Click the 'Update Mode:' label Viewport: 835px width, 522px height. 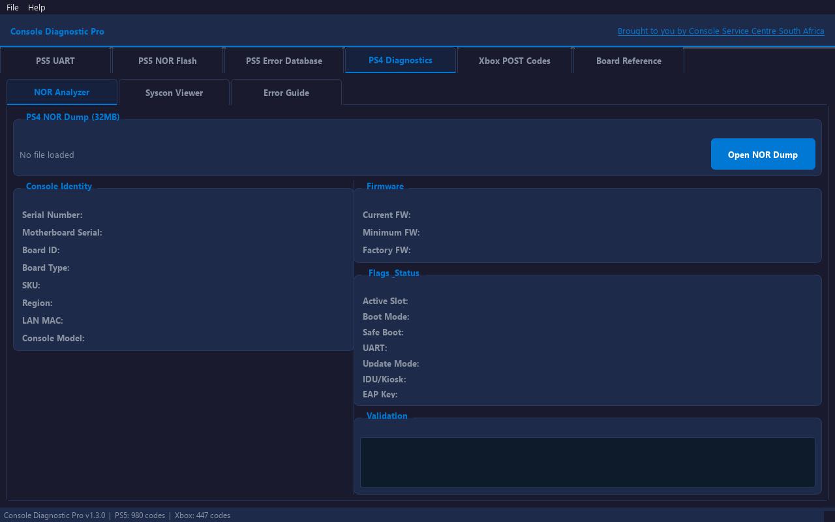click(391, 363)
